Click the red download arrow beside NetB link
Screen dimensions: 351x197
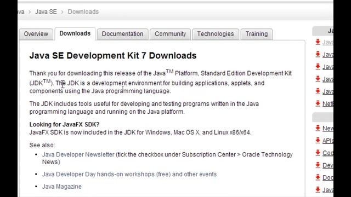tap(318, 103)
